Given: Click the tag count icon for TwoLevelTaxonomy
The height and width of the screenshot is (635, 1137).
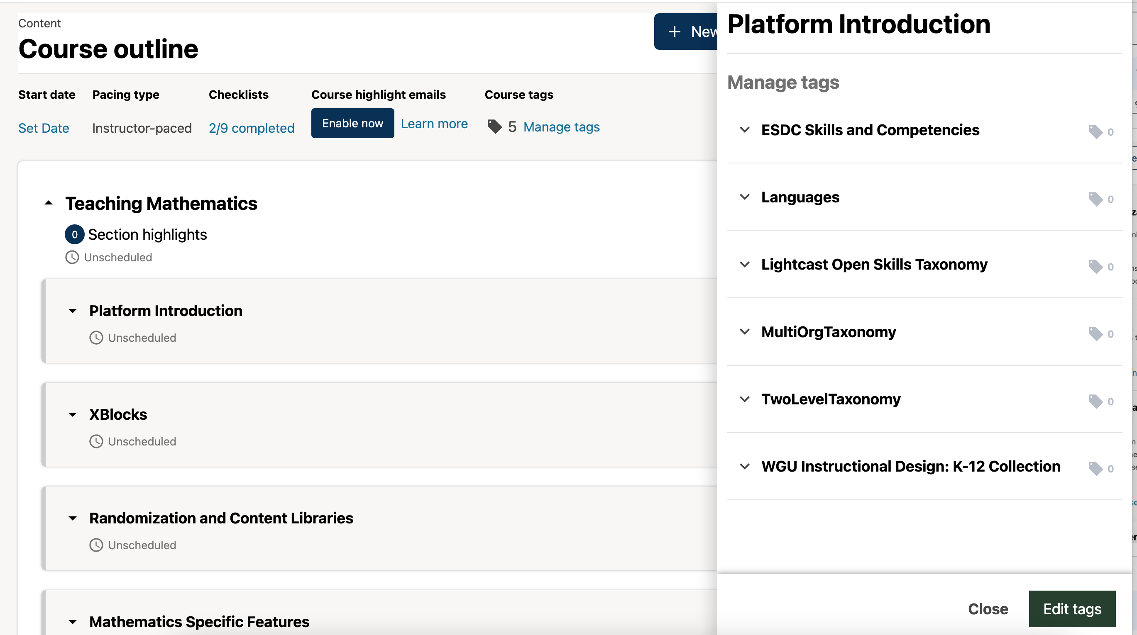Looking at the screenshot, I should pyautogui.click(x=1095, y=401).
